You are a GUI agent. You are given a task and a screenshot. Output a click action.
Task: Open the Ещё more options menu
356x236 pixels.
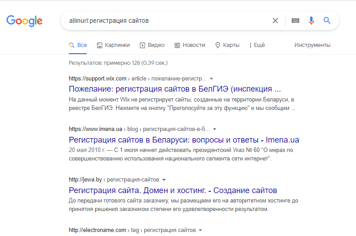[257, 45]
